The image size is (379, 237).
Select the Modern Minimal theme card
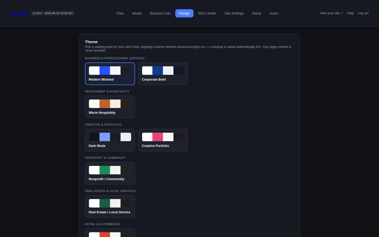[x=110, y=74]
